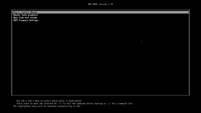Click the 'GNU GRUB version 2.14' title
The height and width of the screenshot is (113, 201).
pyautogui.click(x=100, y=4)
